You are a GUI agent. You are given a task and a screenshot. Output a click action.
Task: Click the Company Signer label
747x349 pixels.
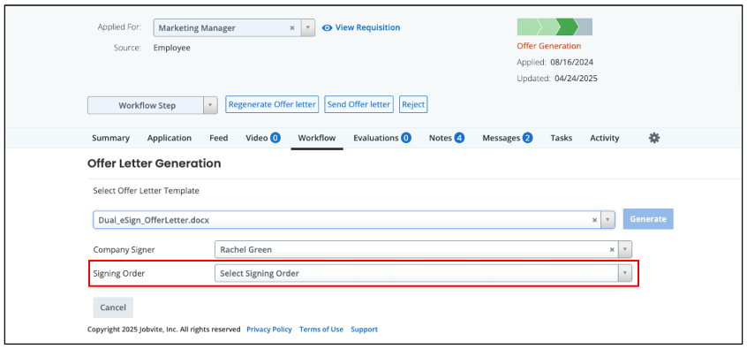pyautogui.click(x=124, y=249)
